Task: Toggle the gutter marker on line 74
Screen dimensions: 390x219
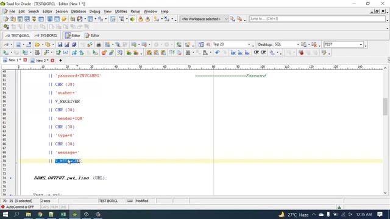Action: [x=10, y=178]
